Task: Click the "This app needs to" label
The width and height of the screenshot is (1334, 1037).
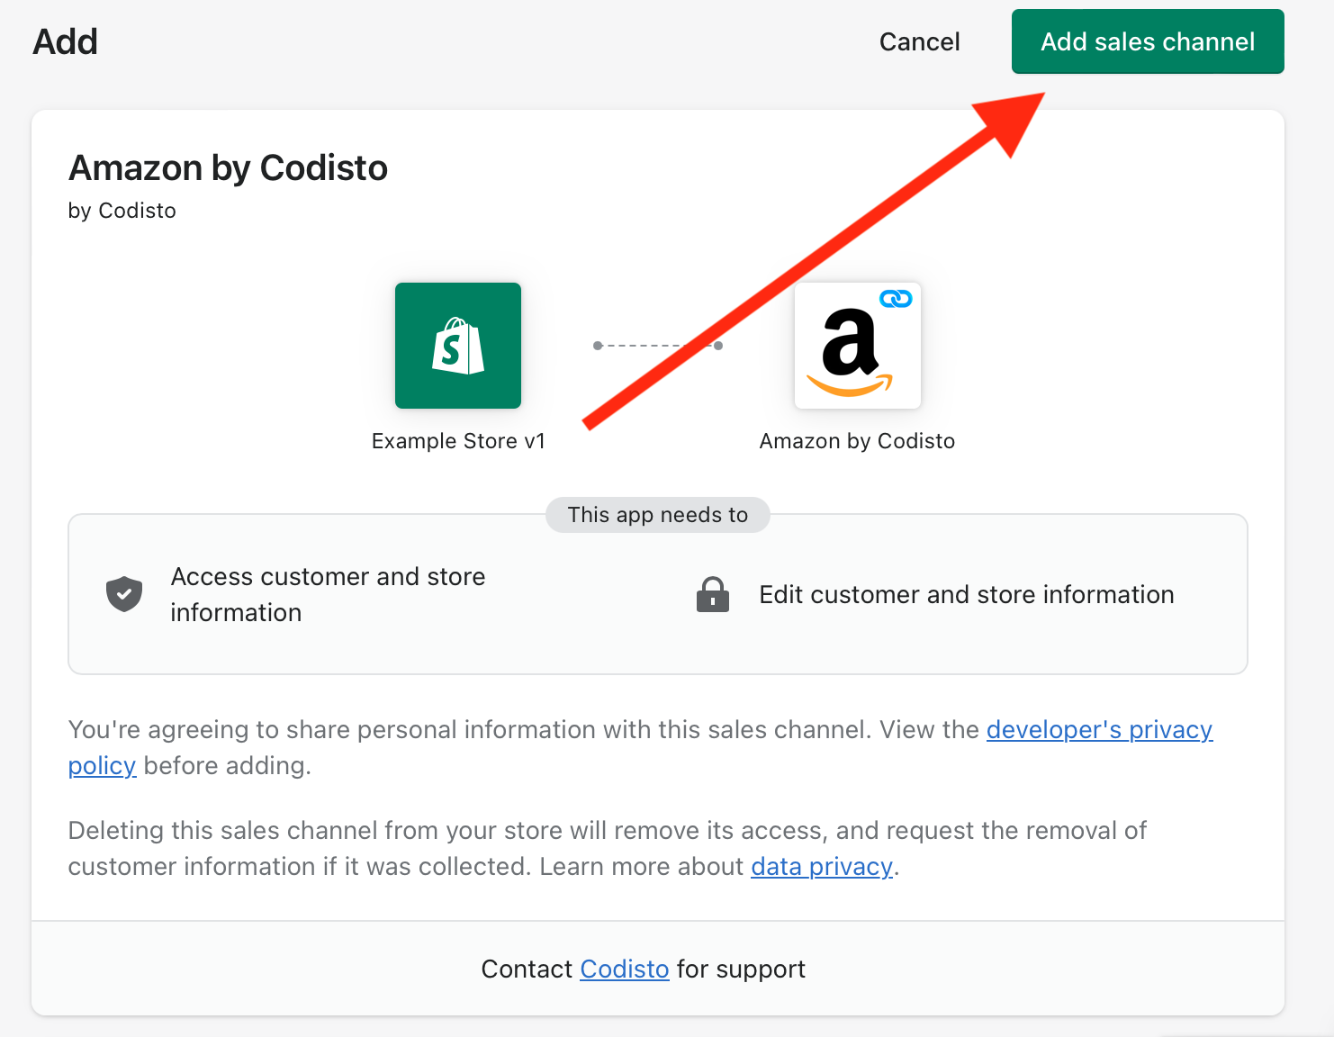Action: pyautogui.click(x=658, y=515)
